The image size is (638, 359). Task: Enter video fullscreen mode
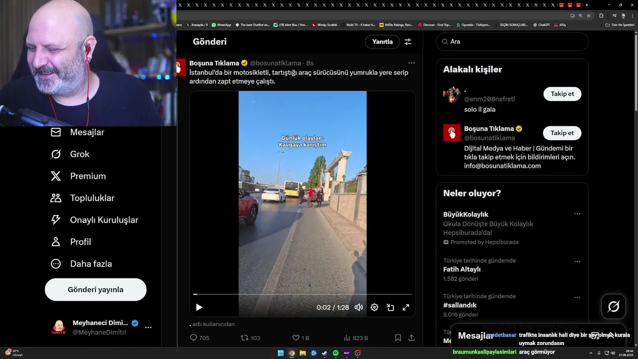coord(406,308)
